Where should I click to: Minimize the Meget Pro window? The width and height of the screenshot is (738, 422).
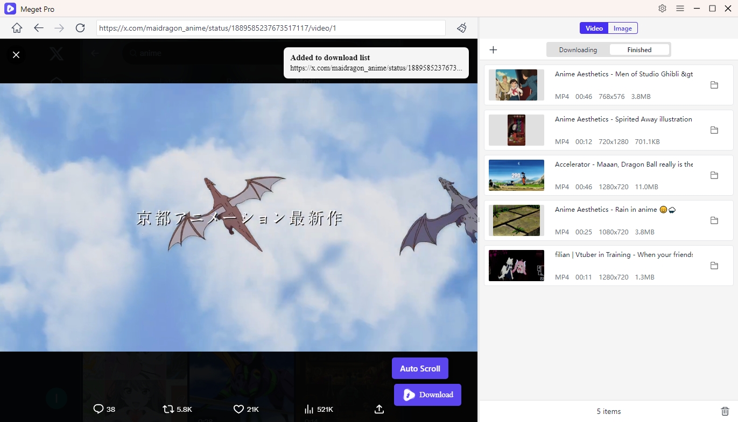click(697, 9)
